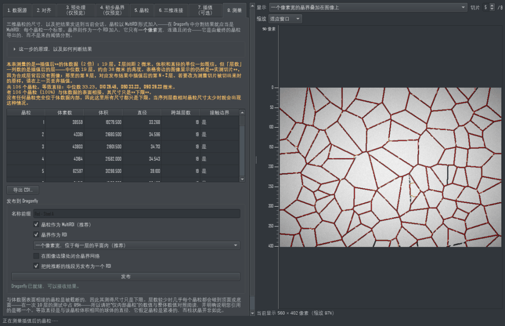
Task: Select voxel count cell 43164
Action: (x=65, y=159)
